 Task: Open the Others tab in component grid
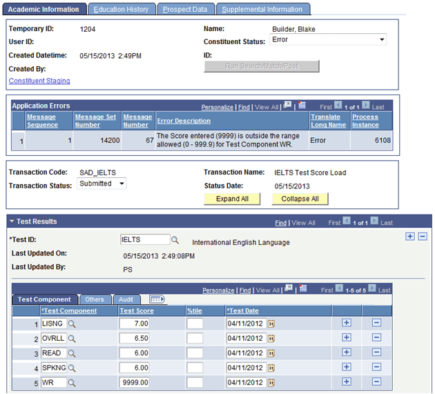(95, 299)
